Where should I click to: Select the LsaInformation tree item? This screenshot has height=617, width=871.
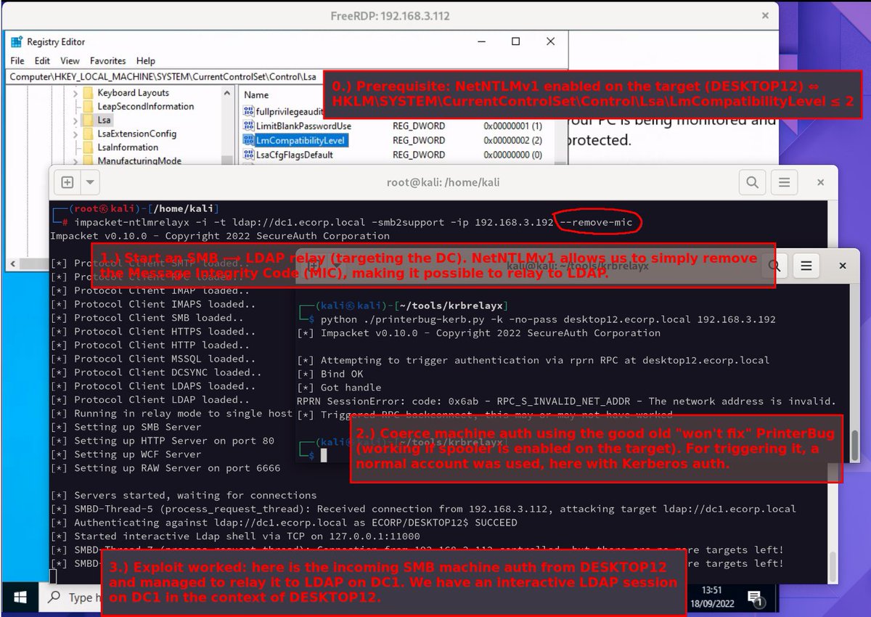pos(127,148)
